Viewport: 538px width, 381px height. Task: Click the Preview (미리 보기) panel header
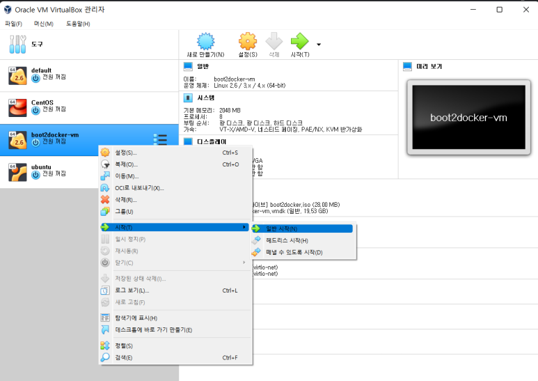click(429, 66)
